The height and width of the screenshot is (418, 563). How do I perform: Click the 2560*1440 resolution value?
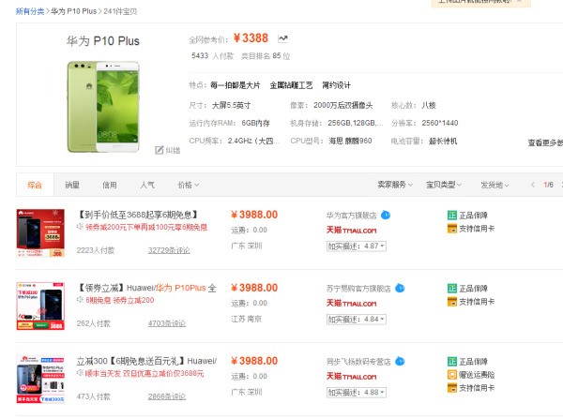point(440,123)
